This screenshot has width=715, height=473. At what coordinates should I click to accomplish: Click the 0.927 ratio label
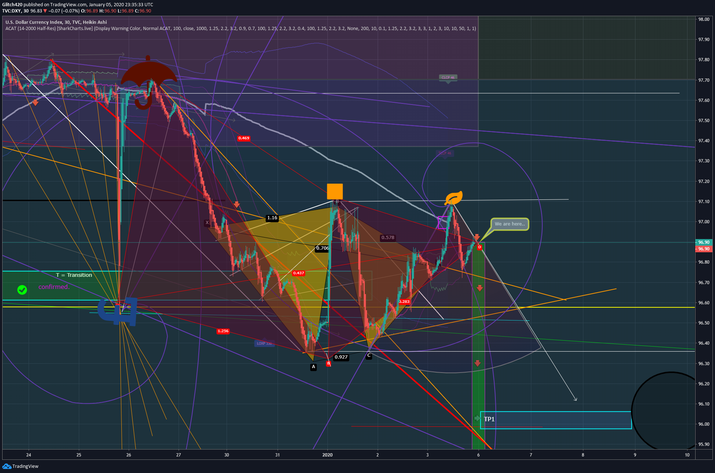click(341, 357)
